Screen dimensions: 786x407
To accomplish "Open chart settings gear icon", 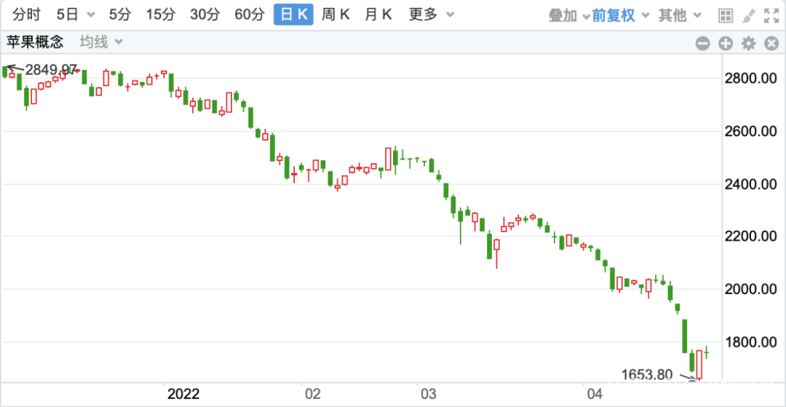I will 748,44.
